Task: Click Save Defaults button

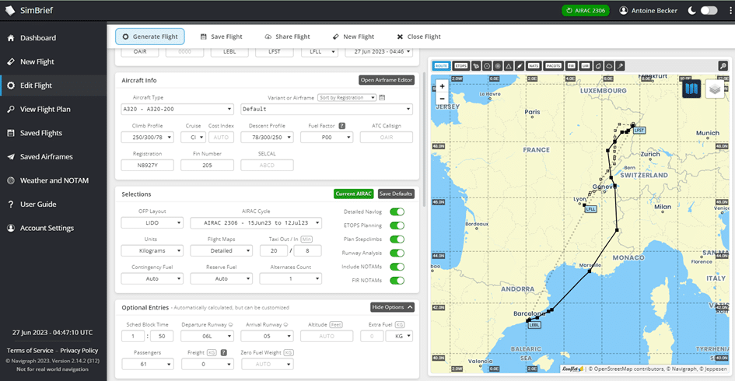Action: [x=396, y=194]
